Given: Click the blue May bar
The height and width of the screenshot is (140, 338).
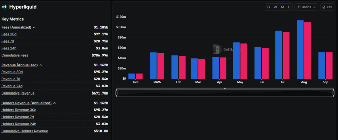Looking at the screenshot, I should [236, 60].
